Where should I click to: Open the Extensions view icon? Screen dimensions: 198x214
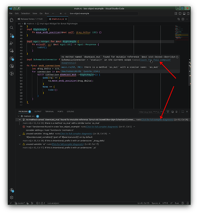pyautogui.click(x=12, y=59)
